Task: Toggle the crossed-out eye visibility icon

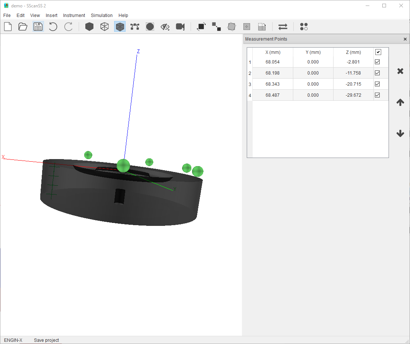Action: pyautogui.click(x=165, y=27)
